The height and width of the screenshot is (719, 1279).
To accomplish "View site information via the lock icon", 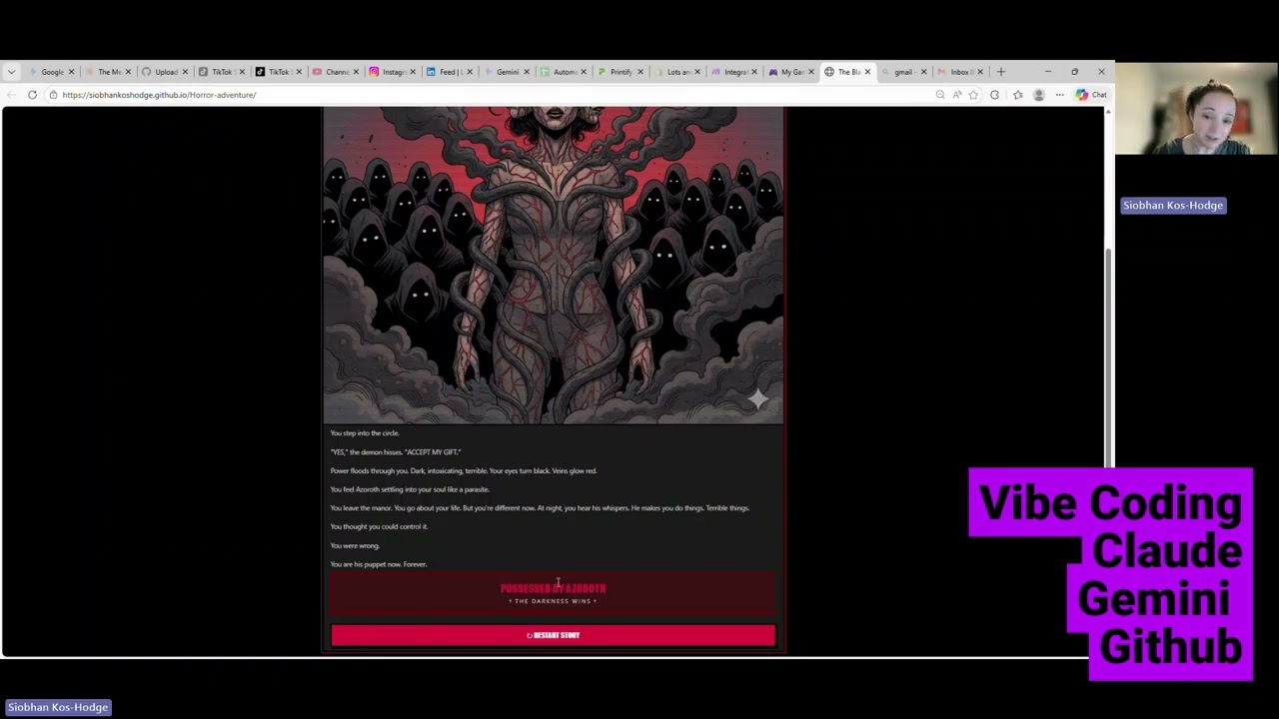I will pos(53,95).
